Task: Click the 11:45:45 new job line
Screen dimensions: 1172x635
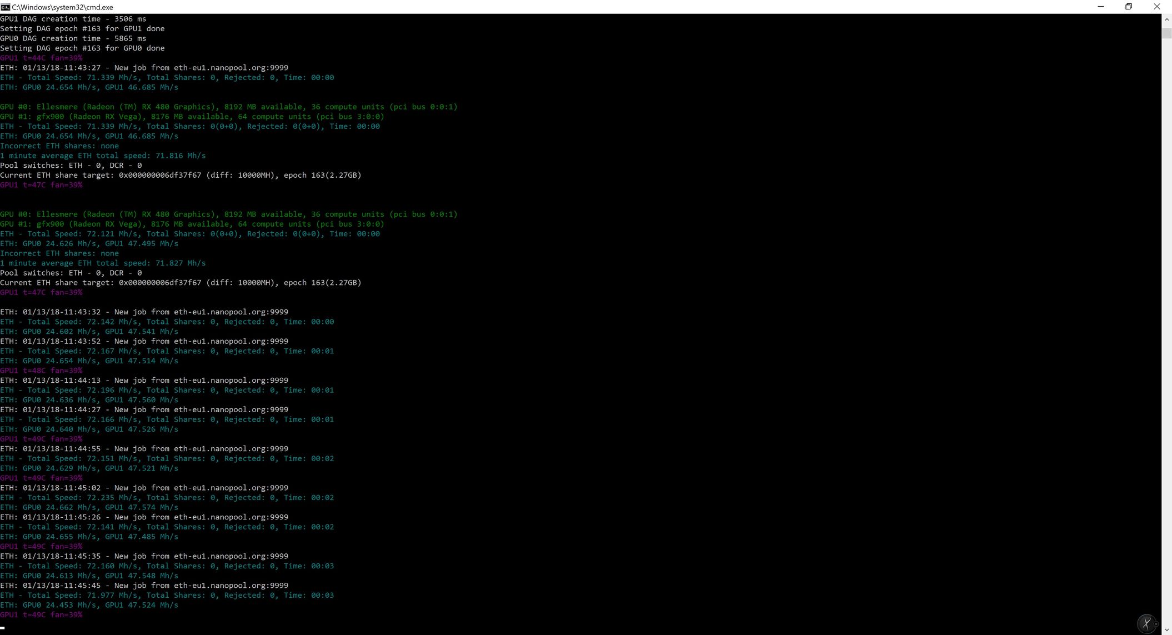Action: 144,586
